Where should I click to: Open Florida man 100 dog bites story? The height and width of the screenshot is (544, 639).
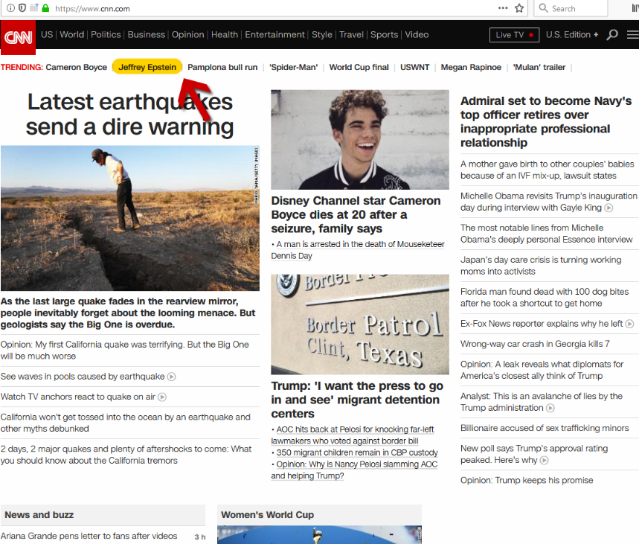[x=545, y=297]
